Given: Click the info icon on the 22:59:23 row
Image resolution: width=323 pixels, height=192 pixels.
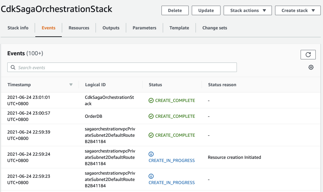Looking at the screenshot, I should point(151,176).
